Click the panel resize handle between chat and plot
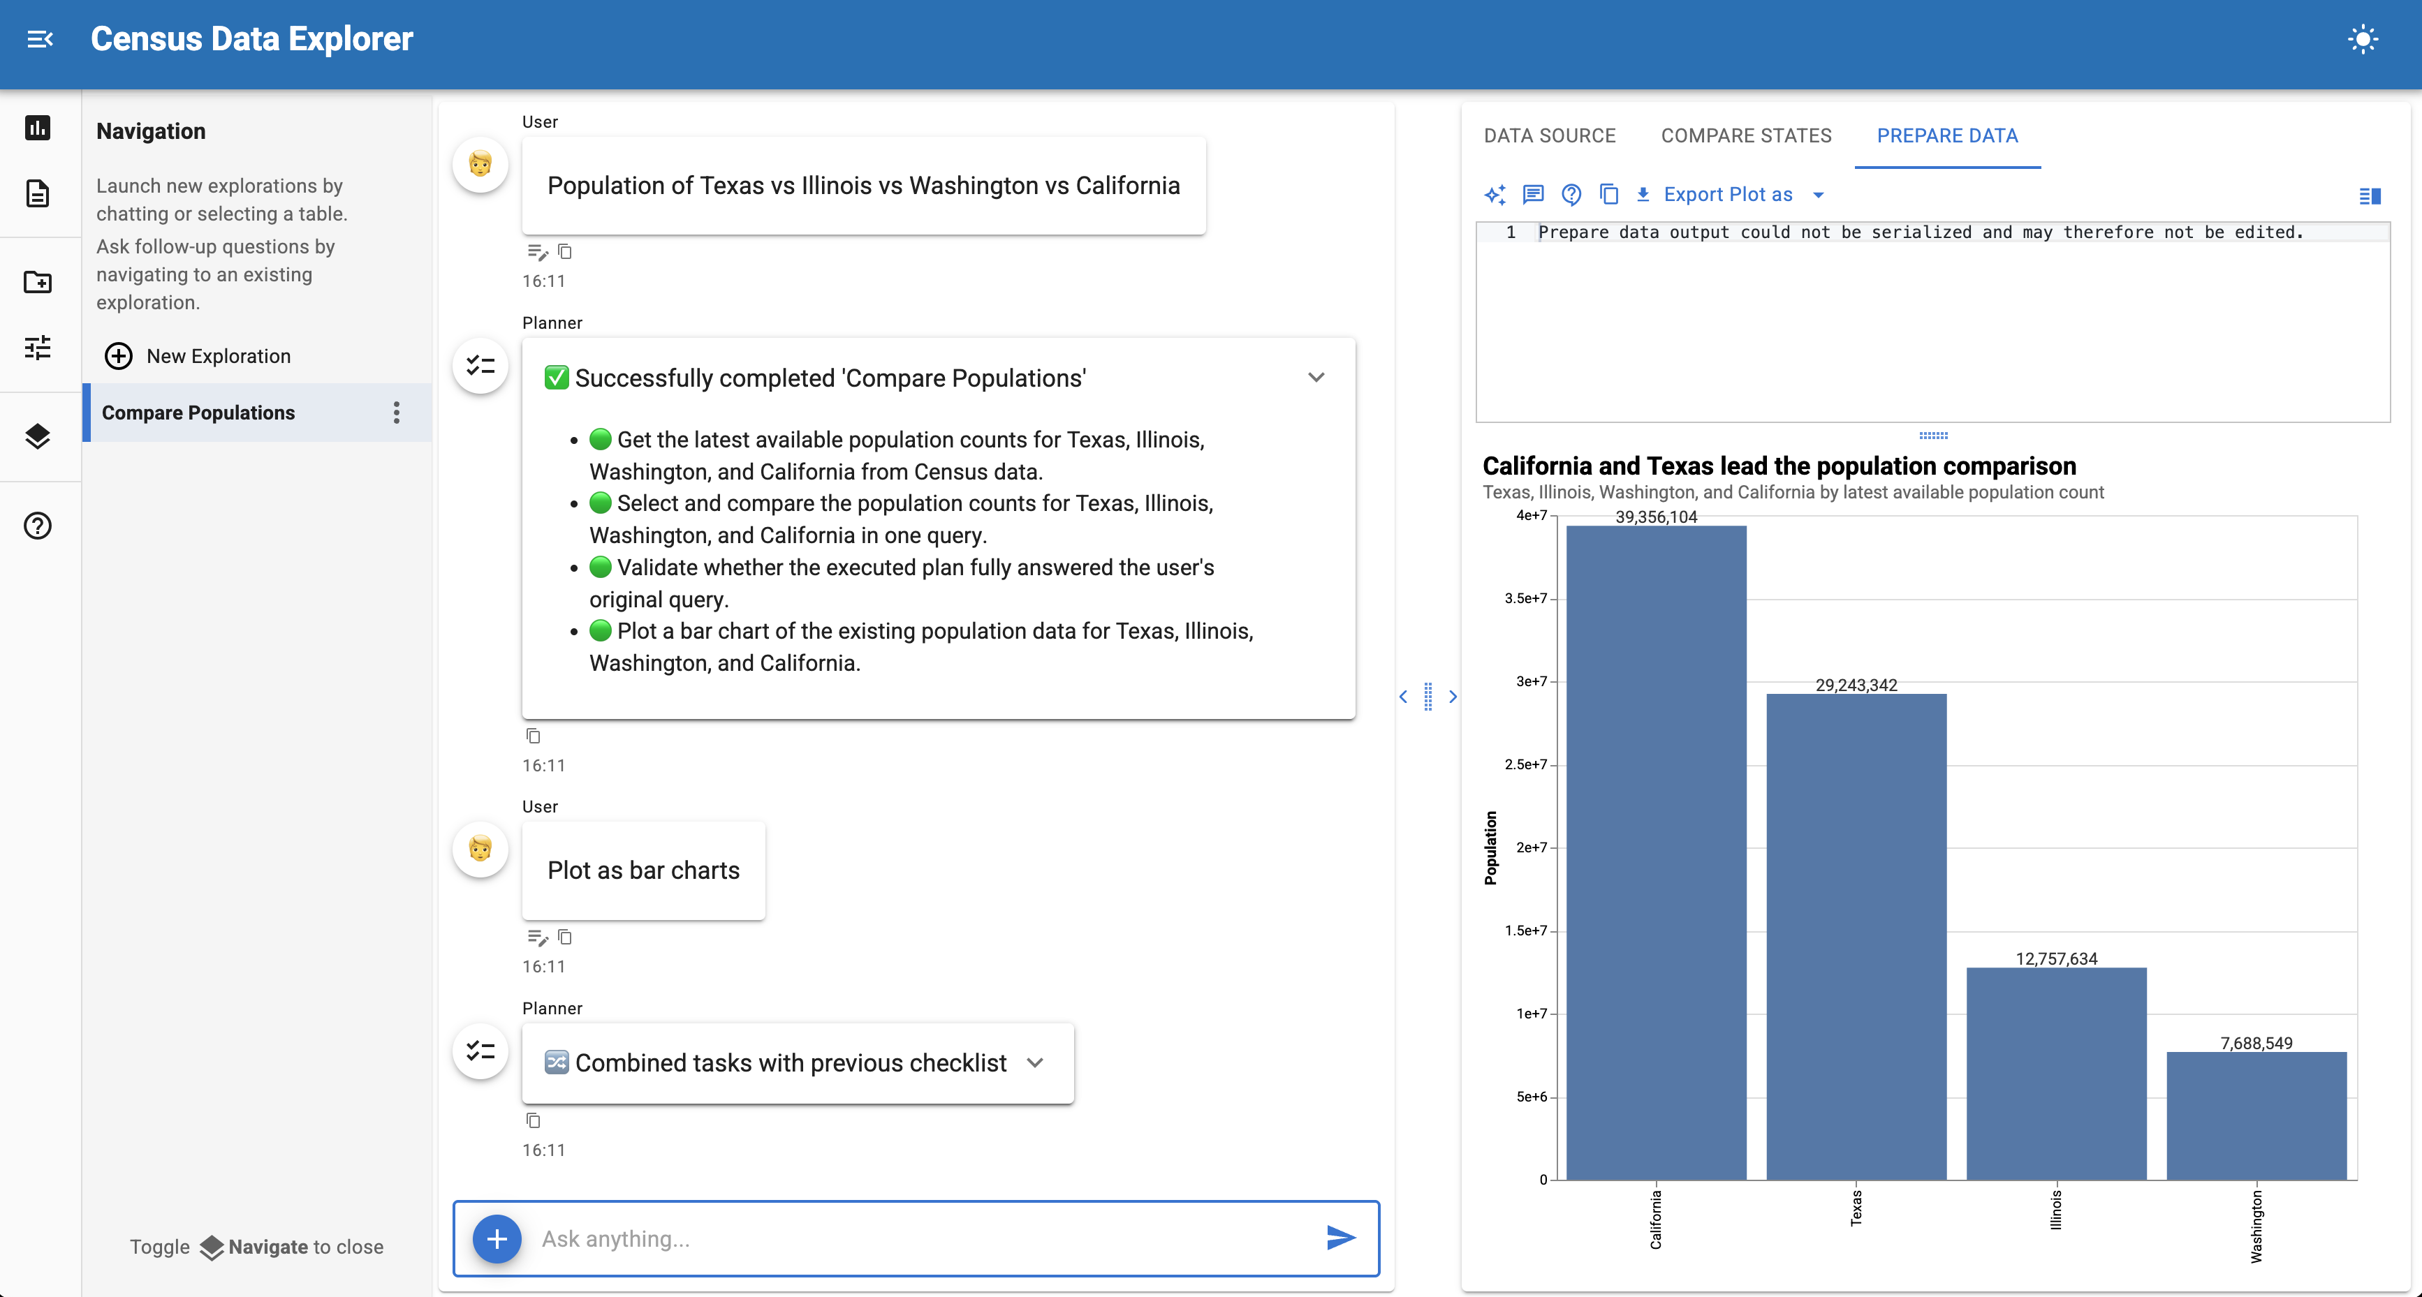This screenshot has width=2422, height=1297. click(1428, 697)
